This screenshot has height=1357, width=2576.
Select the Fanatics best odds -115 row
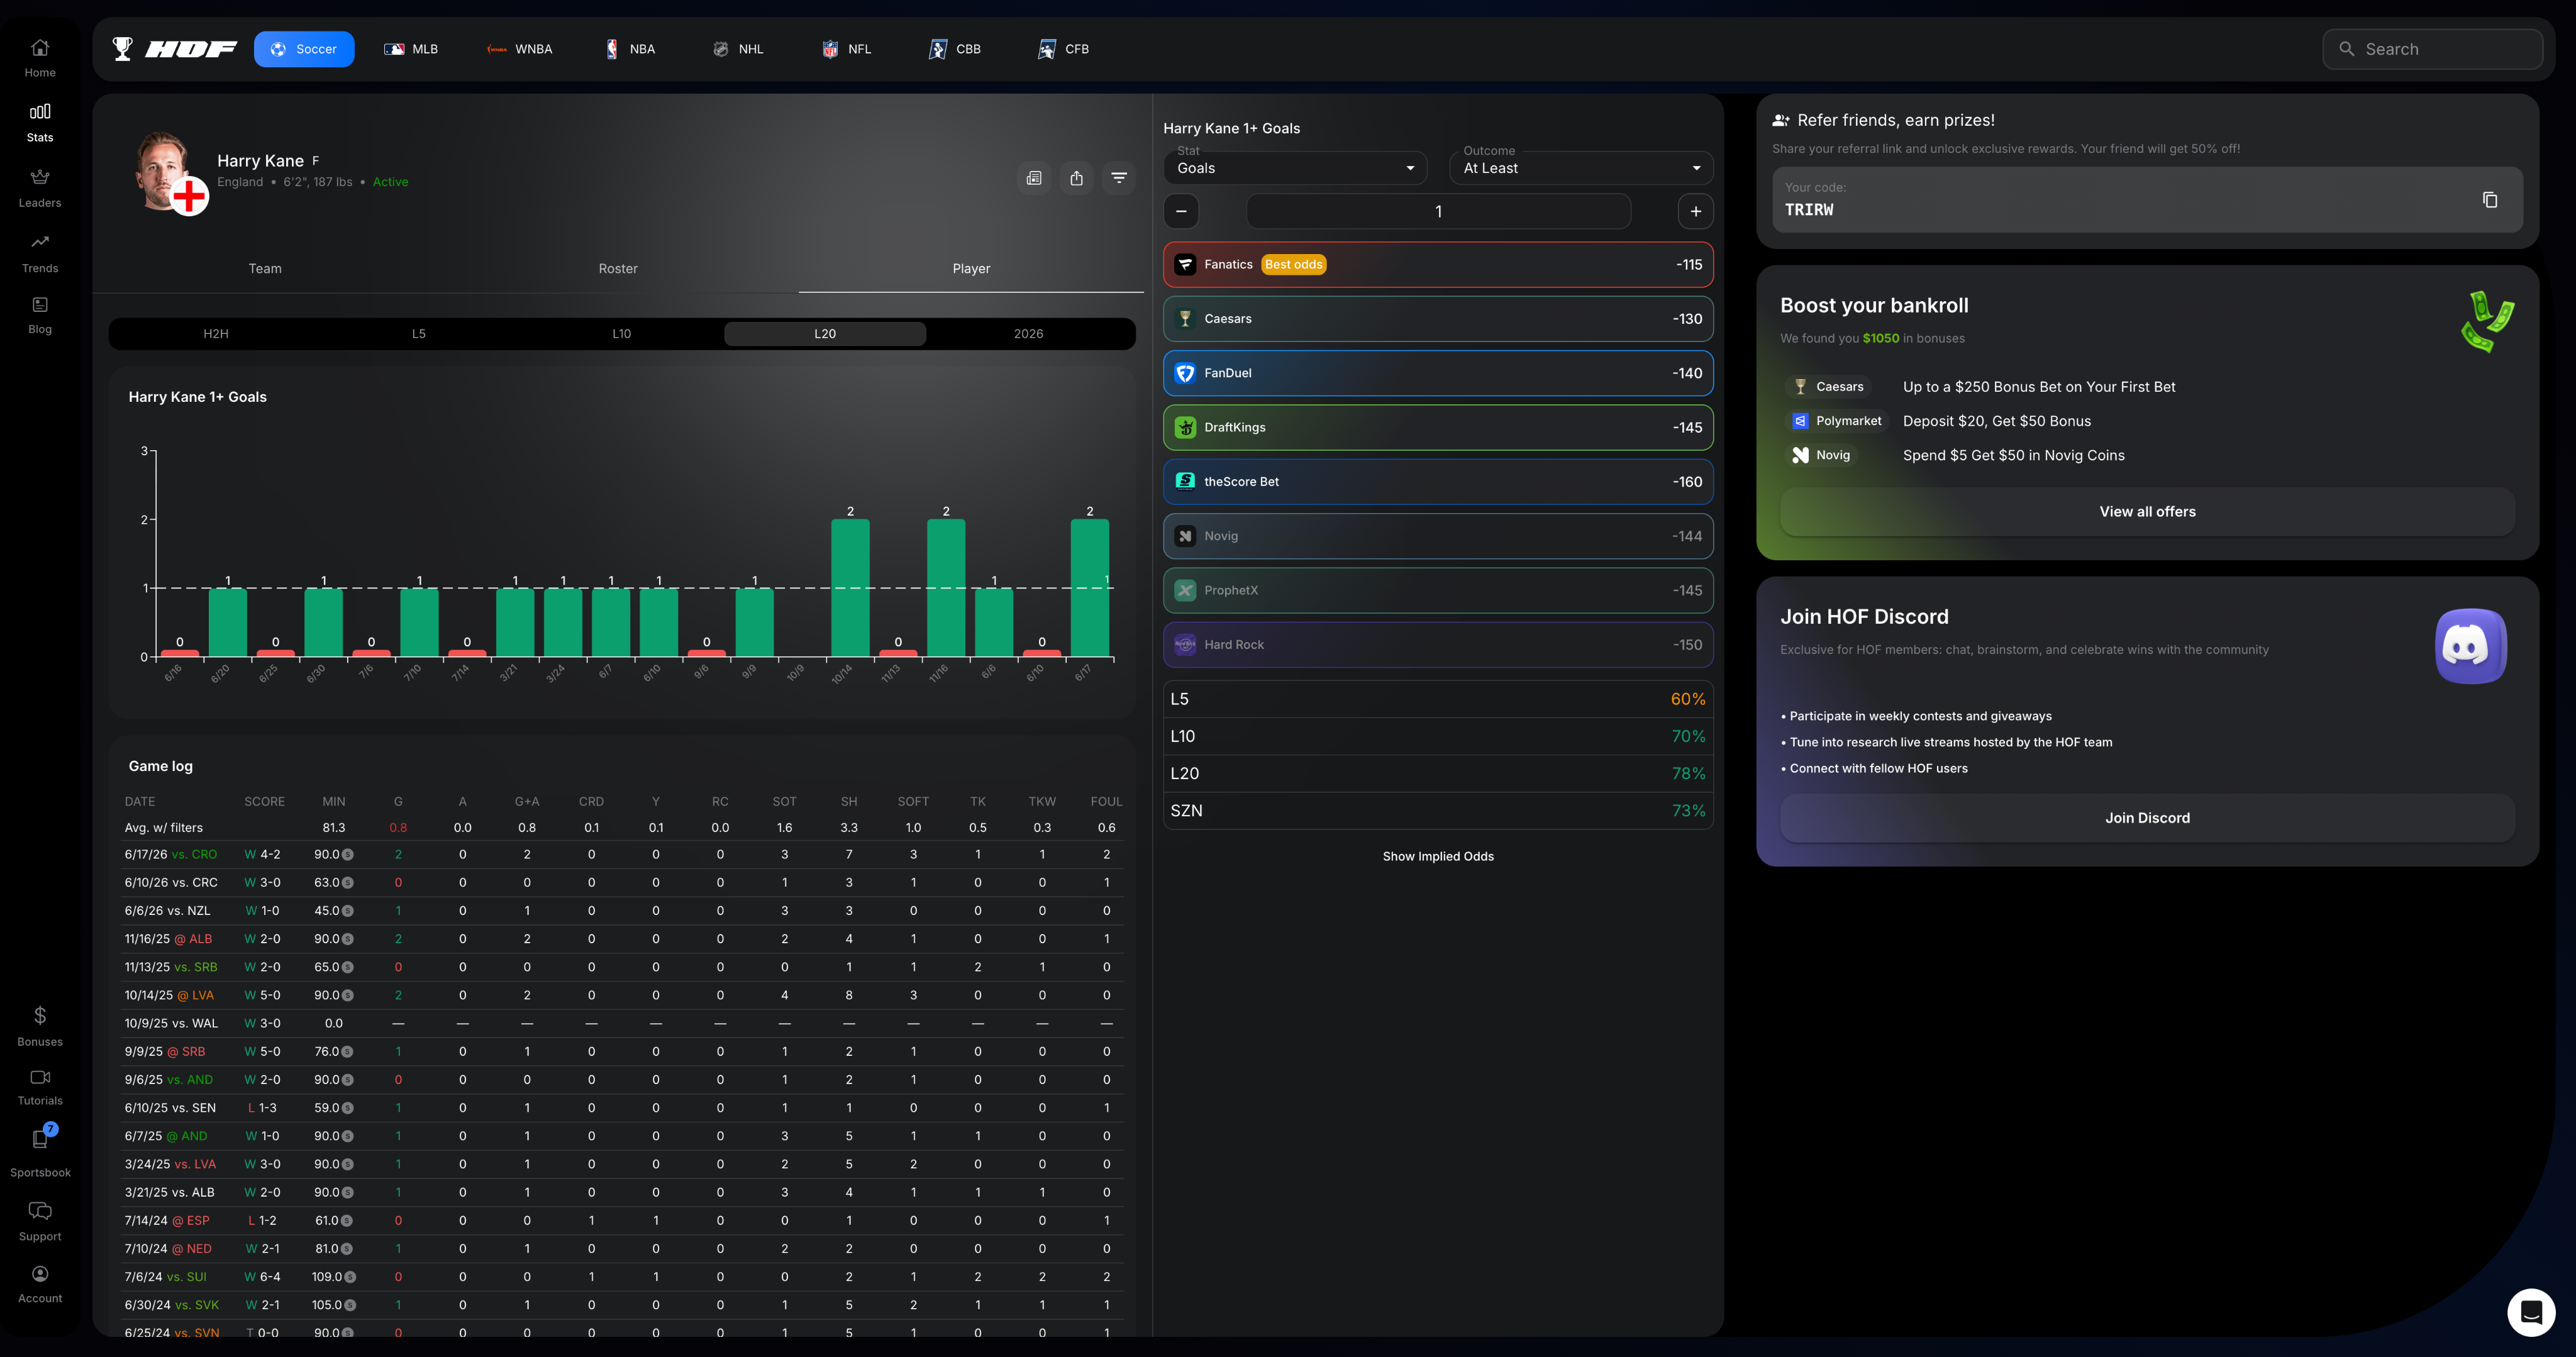tap(1438, 264)
